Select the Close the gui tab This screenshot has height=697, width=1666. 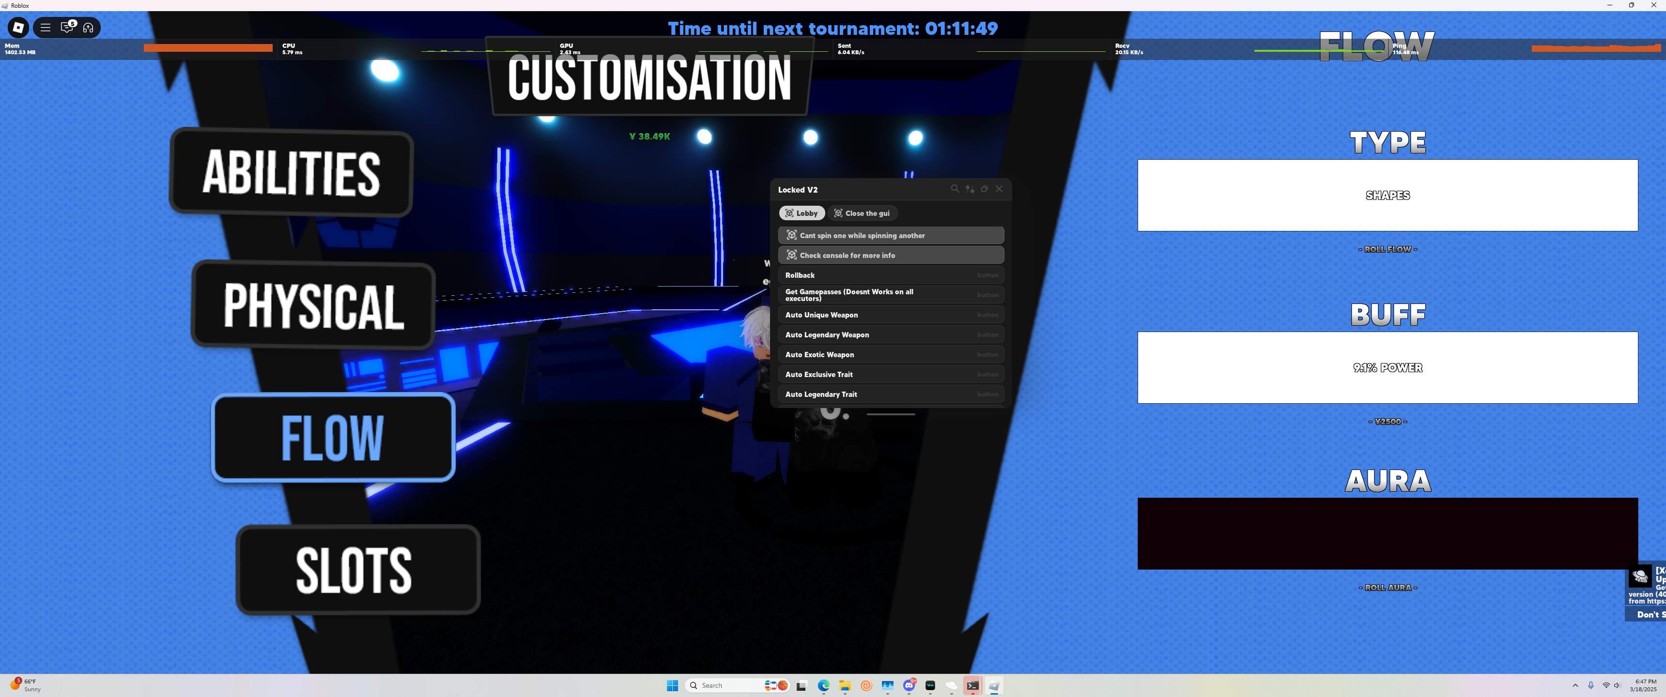click(862, 213)
